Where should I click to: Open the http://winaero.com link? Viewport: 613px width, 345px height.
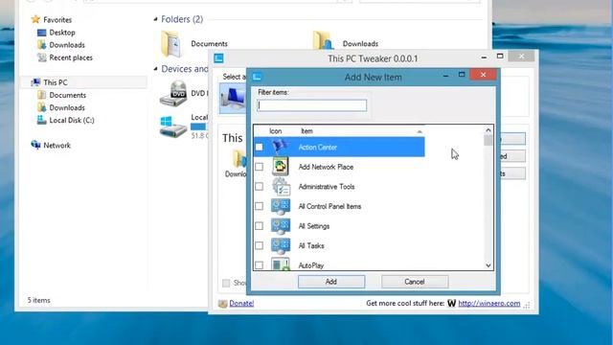point(489,303)
